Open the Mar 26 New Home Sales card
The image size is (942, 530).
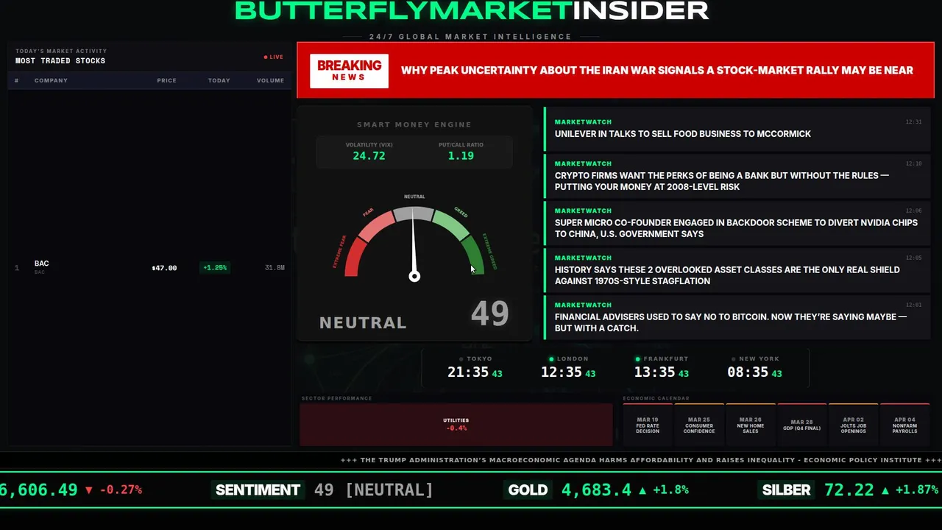(x=751, y=425)
